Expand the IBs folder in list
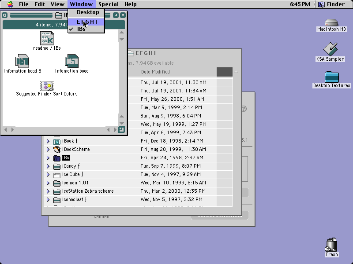 pos(48,158)
